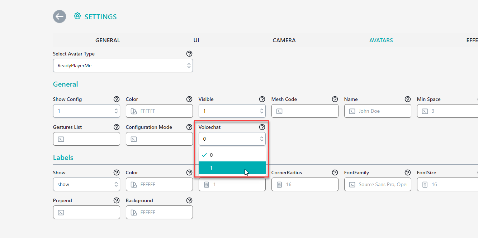This screenshot has height=238, width=478.
Task: Switch to the GENERAL tab
Action: coord(108,40)
